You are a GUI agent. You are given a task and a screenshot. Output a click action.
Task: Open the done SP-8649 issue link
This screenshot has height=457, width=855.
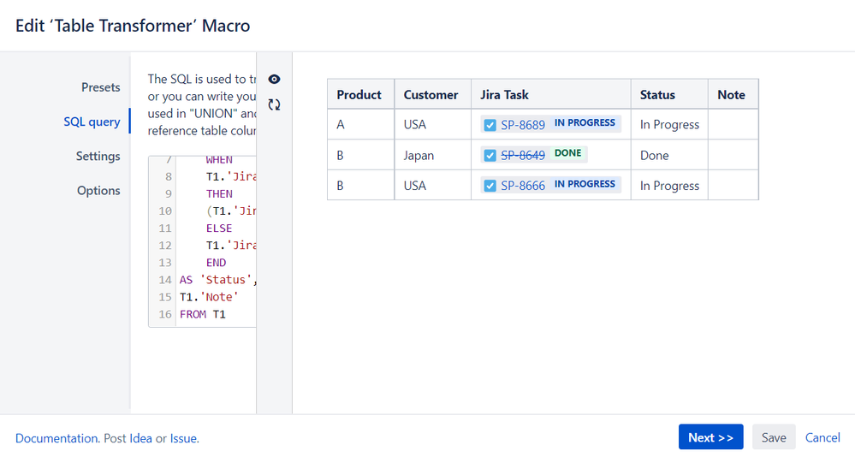coord(523,156)
